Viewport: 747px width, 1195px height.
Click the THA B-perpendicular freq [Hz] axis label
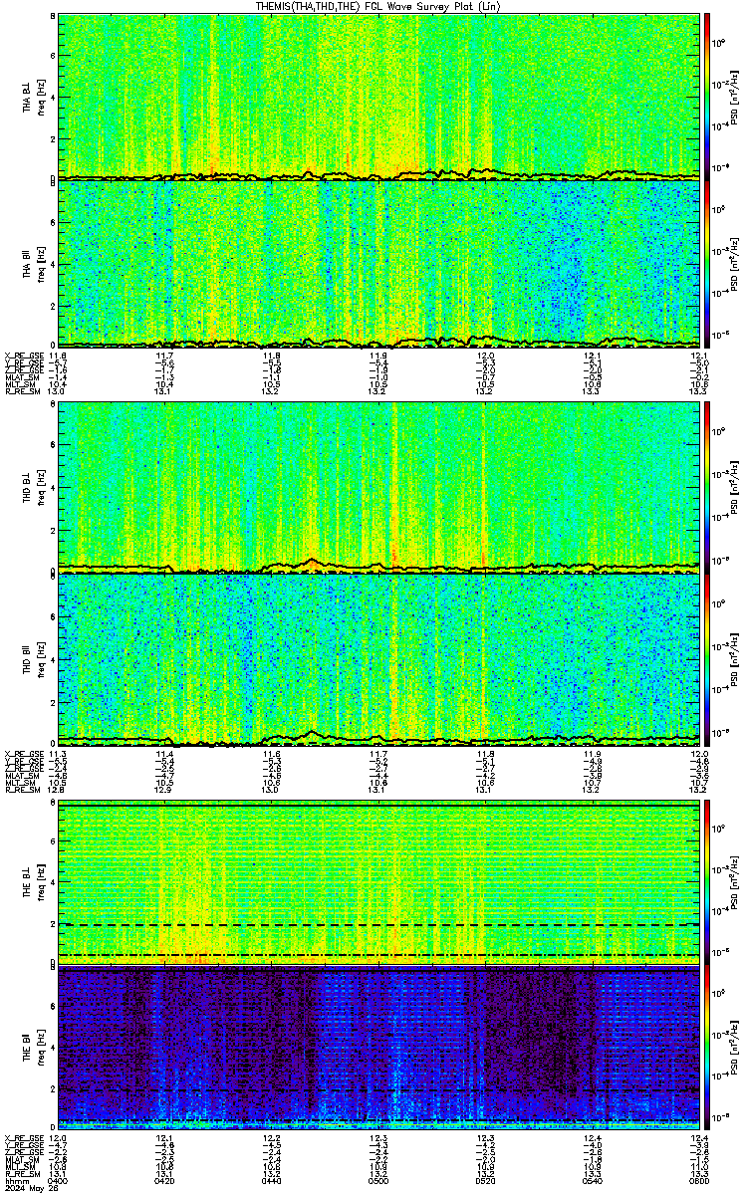pyautogui.click(x=40, y=98)
